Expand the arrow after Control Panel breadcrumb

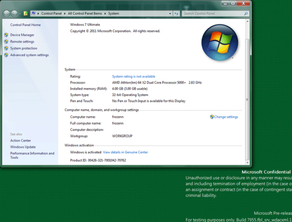tap(65, 13)
